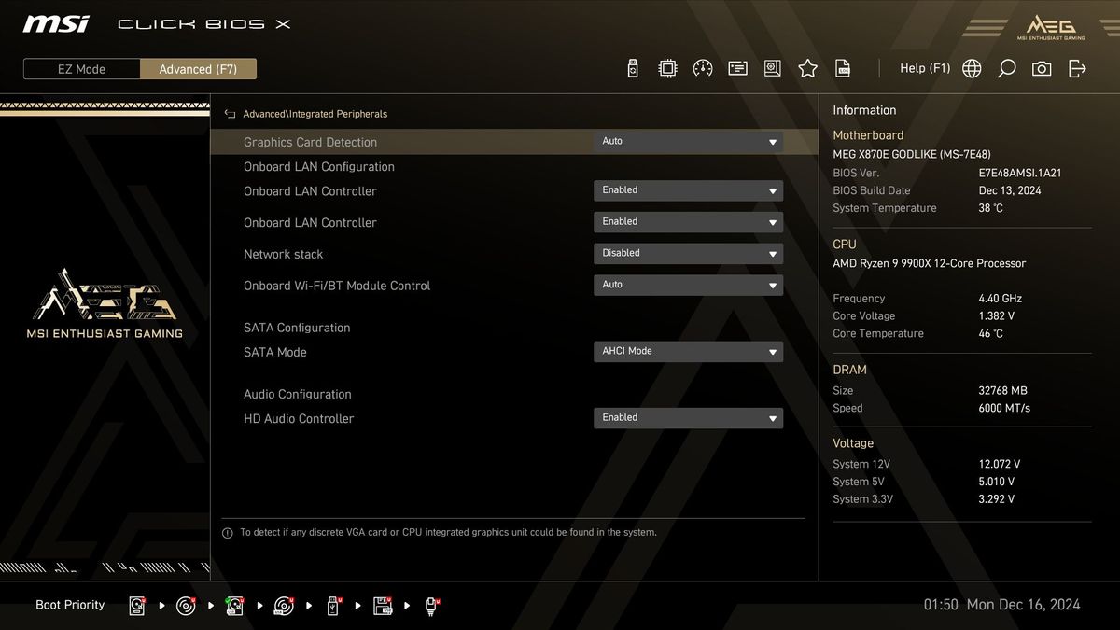Click the search magnifier icon
Viewport: 1120px width, 630px height.
pyautogui.click(x=1006, y=68)
